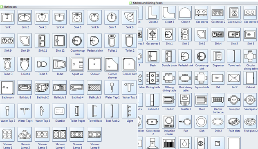Viewport: 258px width, 149px height.
Task: Select the Dining table symbol
Action: point(153,78)
